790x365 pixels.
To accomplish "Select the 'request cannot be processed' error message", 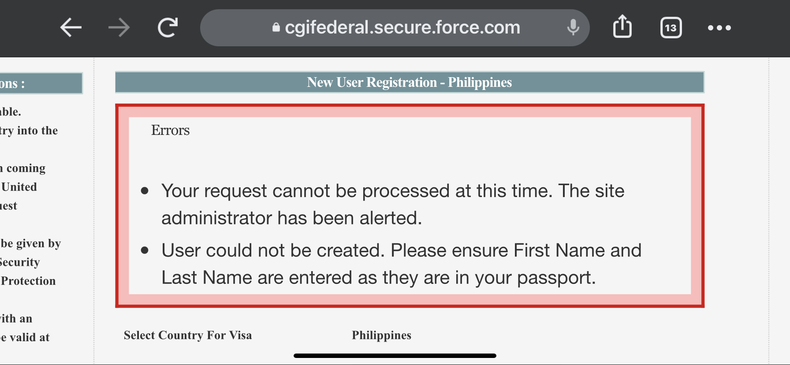I will (x=393, y=204).
